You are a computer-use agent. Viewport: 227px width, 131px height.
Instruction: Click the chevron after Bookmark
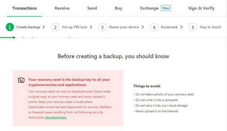(x=181, y=27)
